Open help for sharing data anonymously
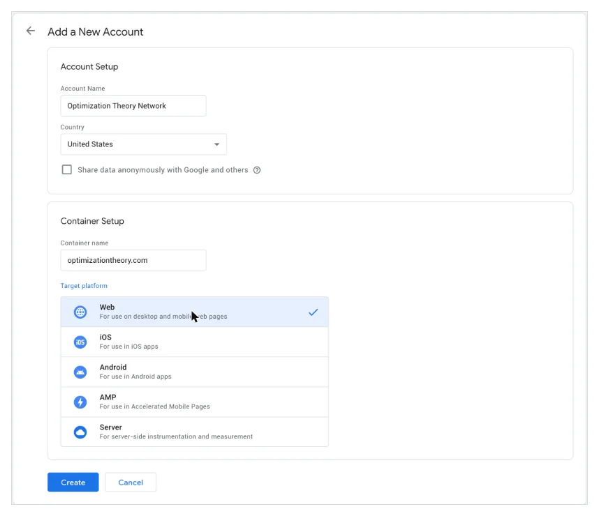 [x=257, y=170]
